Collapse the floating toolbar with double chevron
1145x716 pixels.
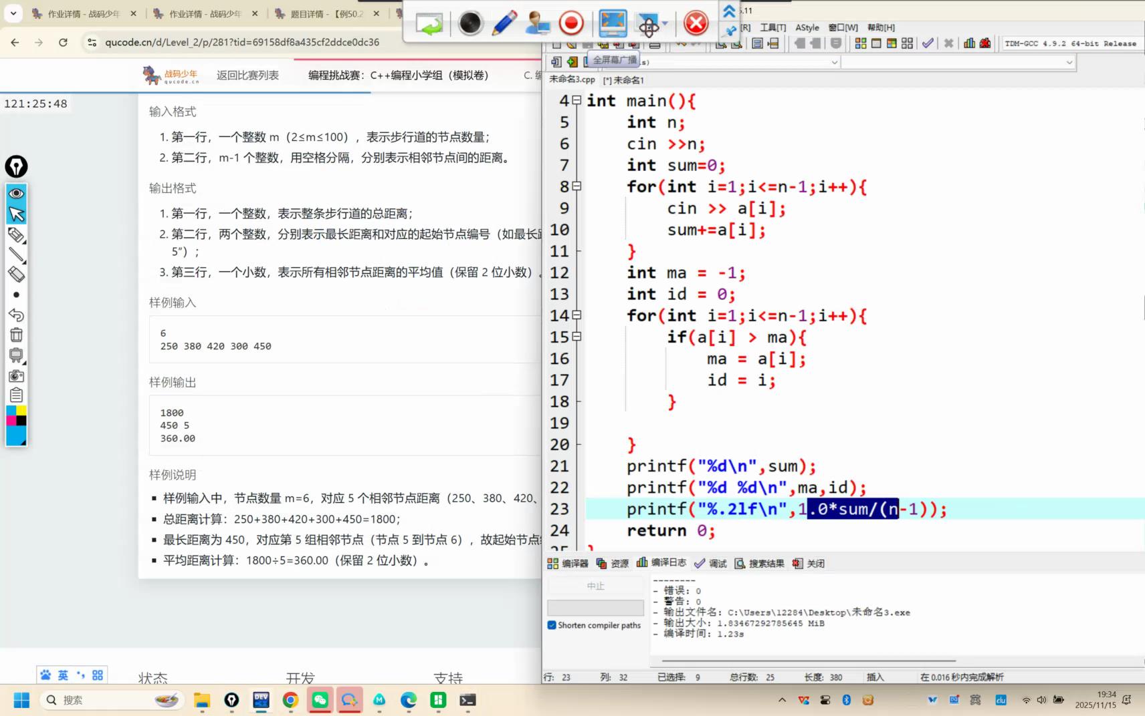729,10
